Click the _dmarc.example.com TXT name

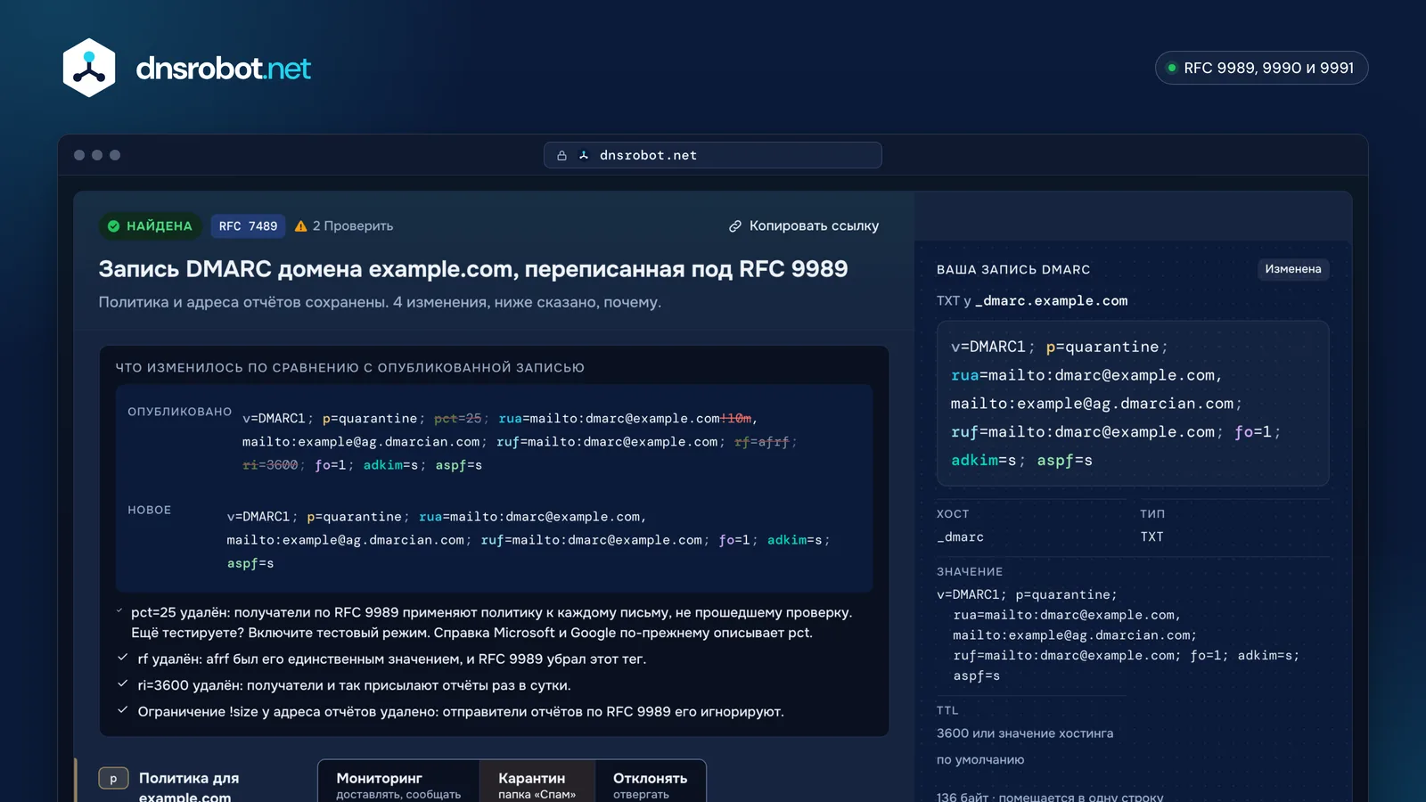(1052, 300)
